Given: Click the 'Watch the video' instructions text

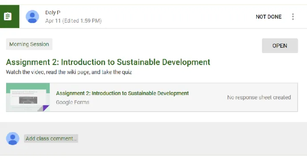Looking at the screenshot, I should point(69,72).
